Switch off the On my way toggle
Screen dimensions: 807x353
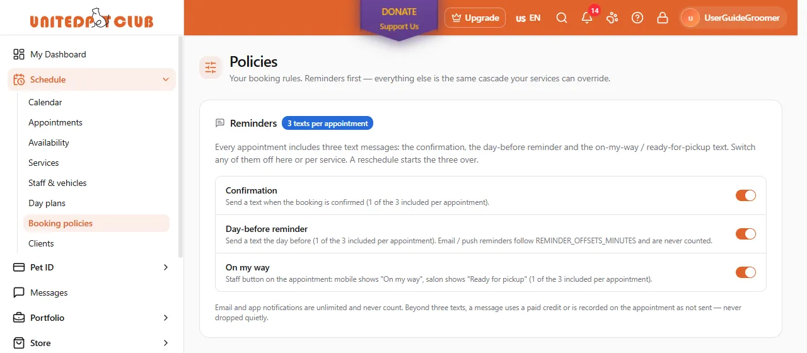click(746, 272)
